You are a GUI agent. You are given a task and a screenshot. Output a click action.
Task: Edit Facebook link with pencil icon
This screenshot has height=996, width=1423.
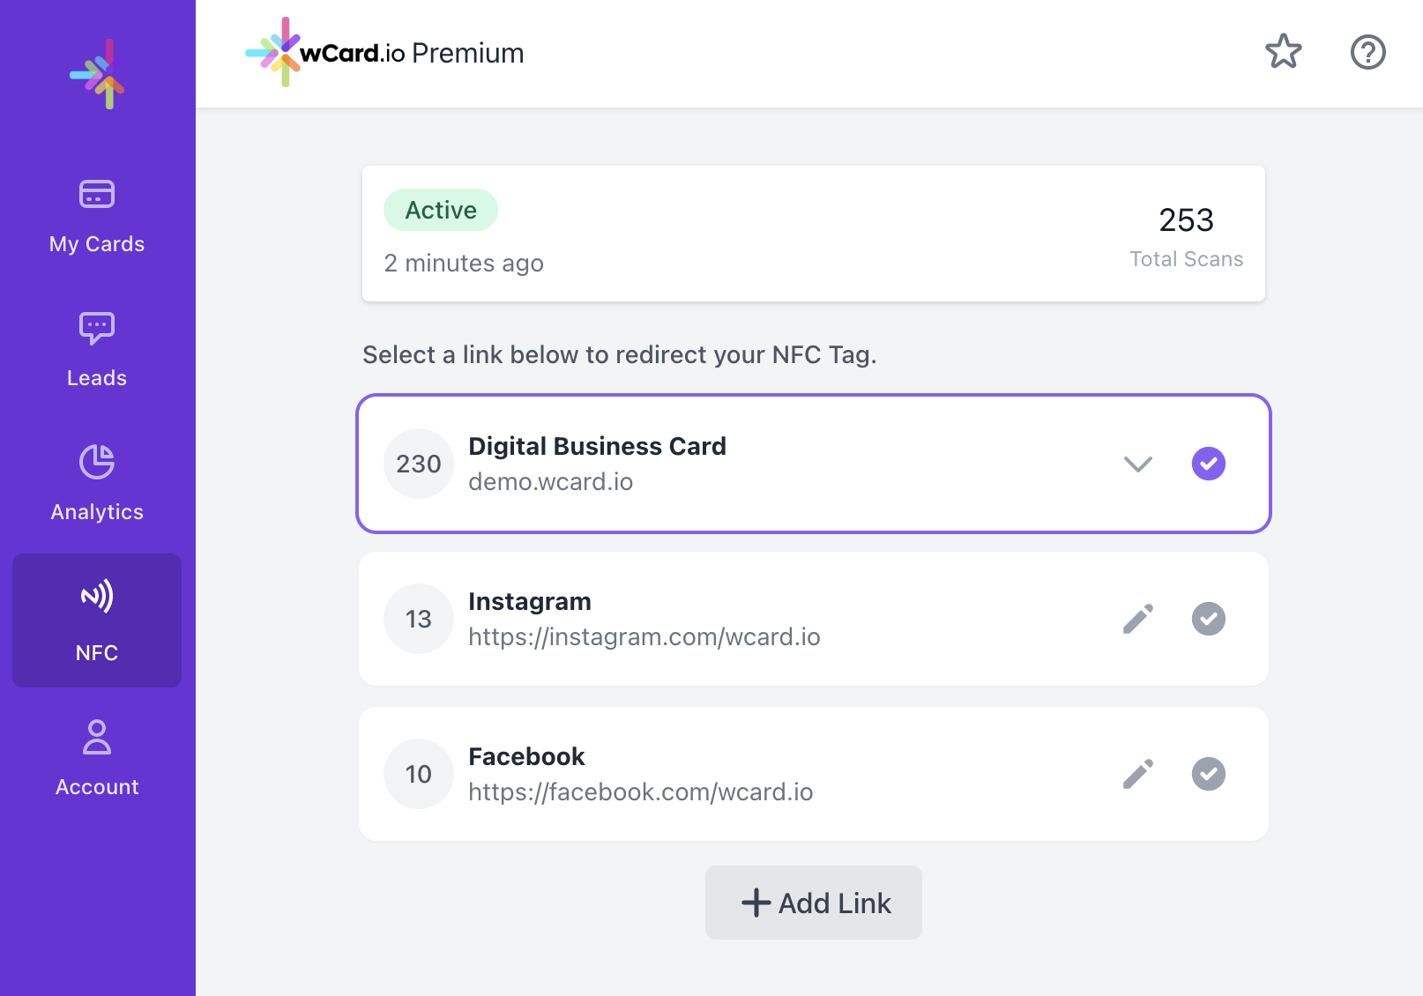point(1137,774)
